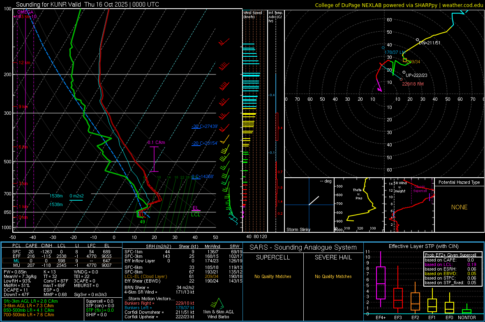Click the 0 C=14268' freezing level label

[202, 176]
